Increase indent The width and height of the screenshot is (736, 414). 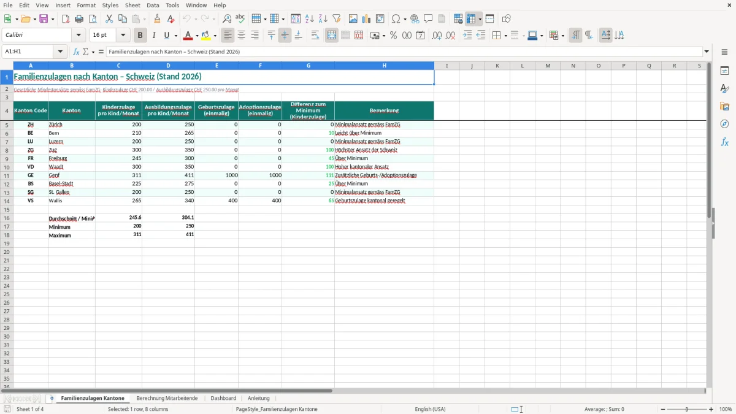tap(467, 36)
